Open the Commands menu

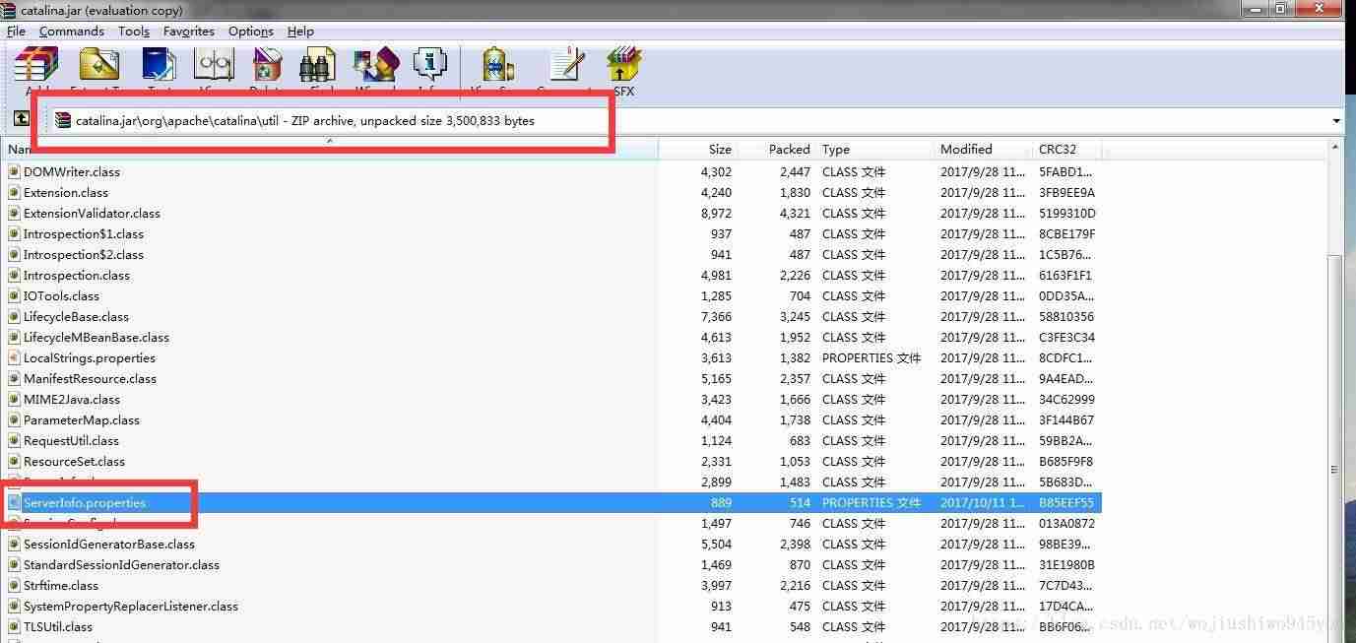(x=72, y=31)
